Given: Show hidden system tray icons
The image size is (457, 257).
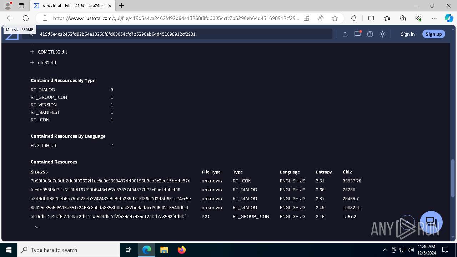Looking at the screenshot, I should [385, 250].
